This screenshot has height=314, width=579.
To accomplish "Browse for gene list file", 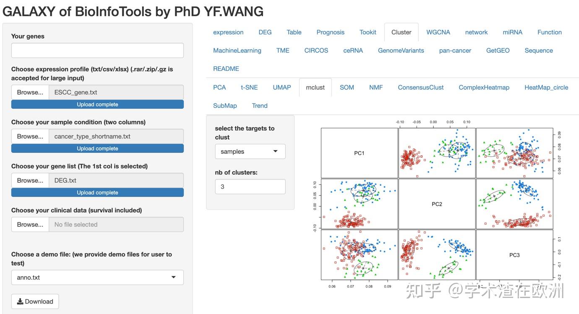I will pyautogui.click(x=30, y=180).
